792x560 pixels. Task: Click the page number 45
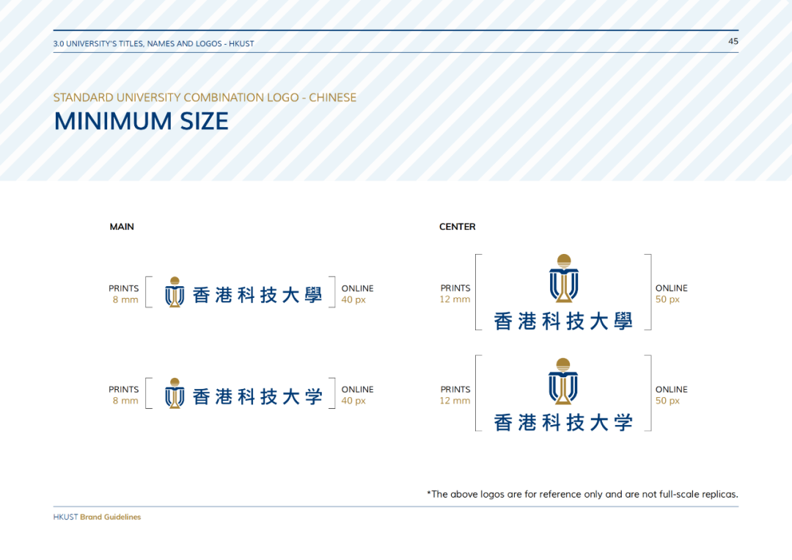pyautogui.click(x=733, y=41)
